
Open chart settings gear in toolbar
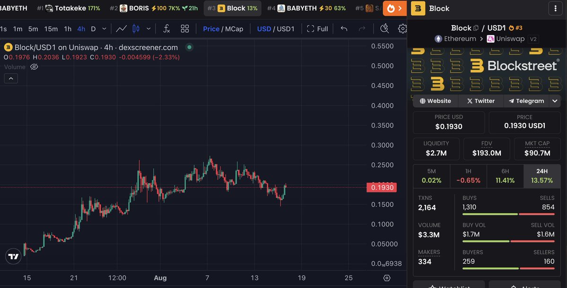coord(402,28)
